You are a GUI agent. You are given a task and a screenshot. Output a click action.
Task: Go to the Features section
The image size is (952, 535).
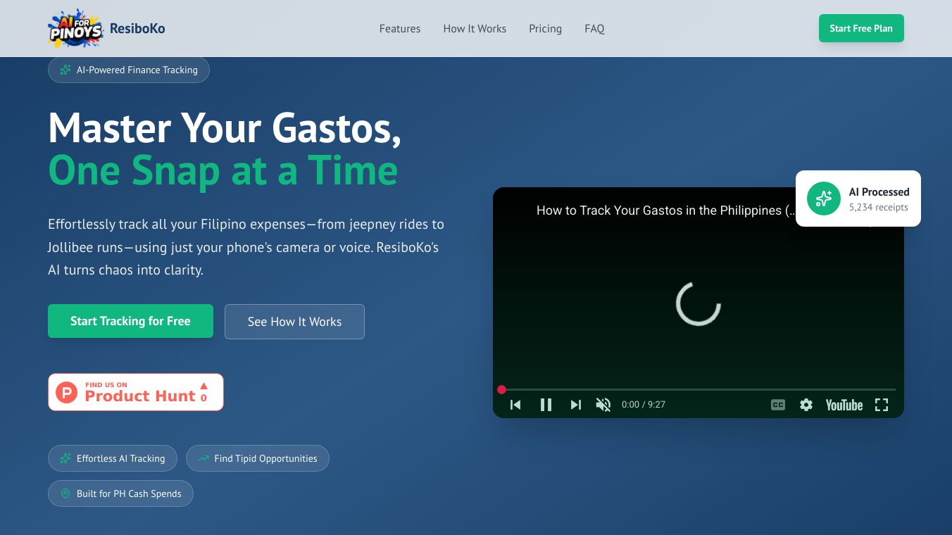400,29
